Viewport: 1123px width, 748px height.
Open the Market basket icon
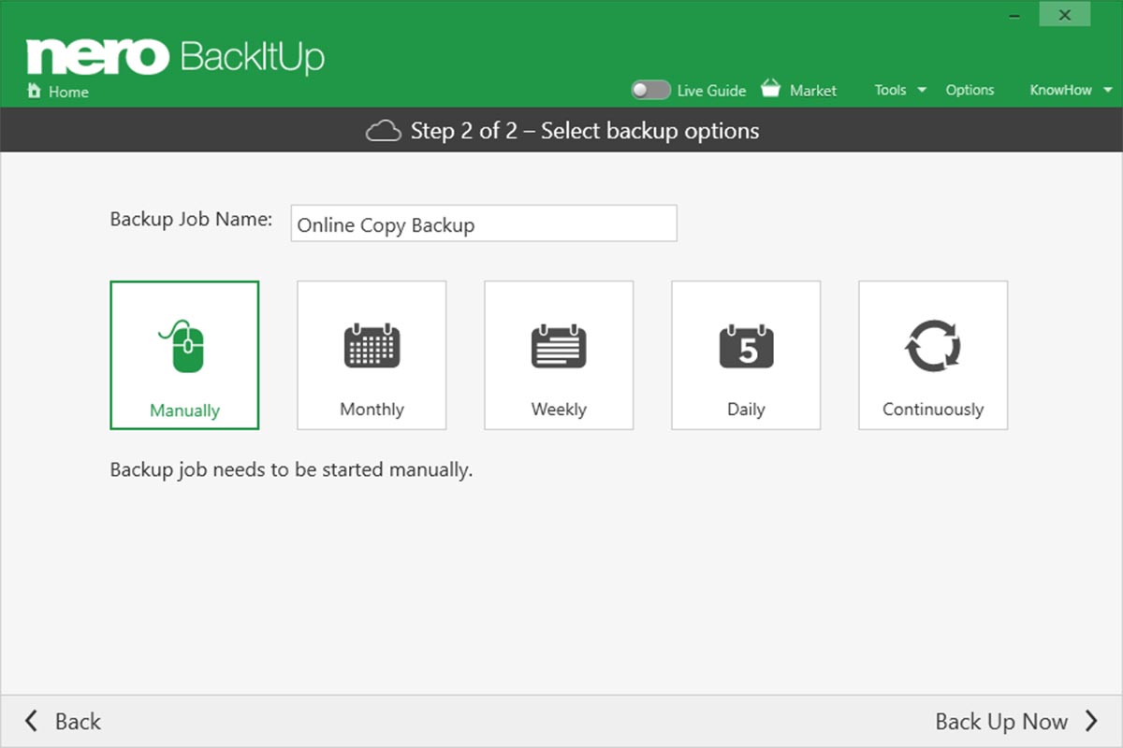click(x=770, y=89)
